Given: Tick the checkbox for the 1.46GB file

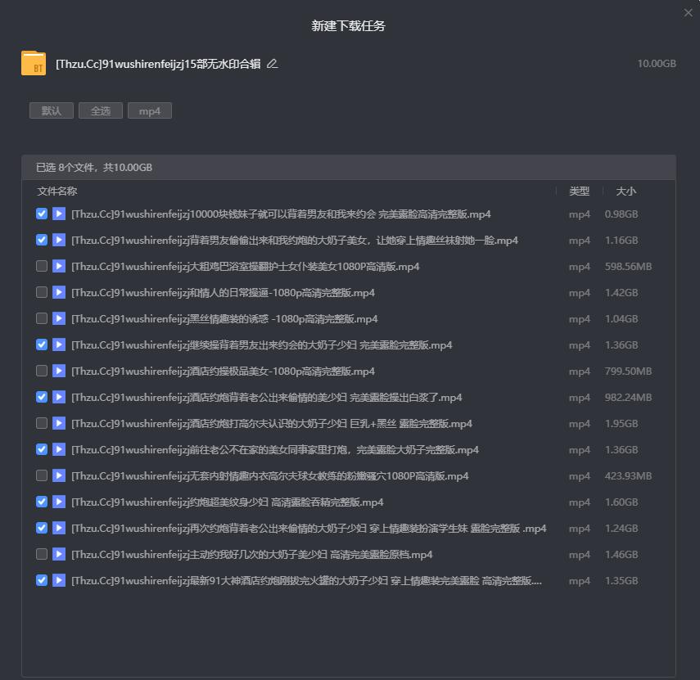Looking at the screenshot, I should [x=42, y=555].
